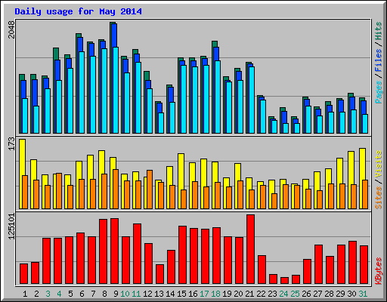Image resolution: width=387 pixels, height=302 pixels.
Task: Click the Hits legend label
Action: pos(379,31)
